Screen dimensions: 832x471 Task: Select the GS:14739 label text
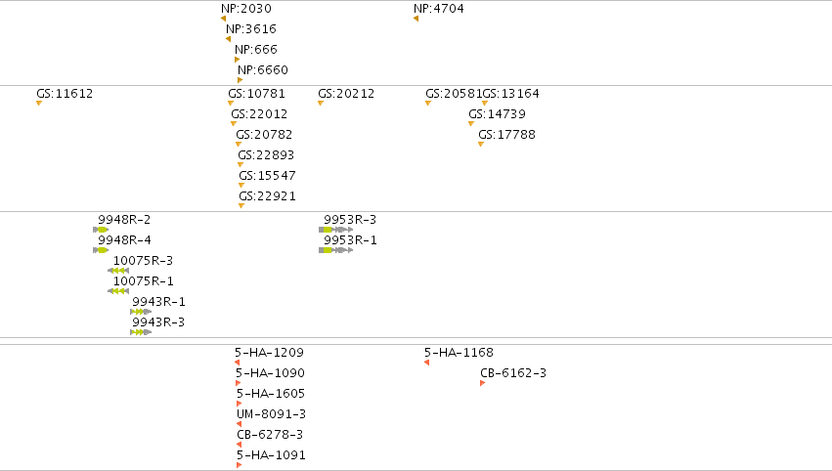point(498,114)
